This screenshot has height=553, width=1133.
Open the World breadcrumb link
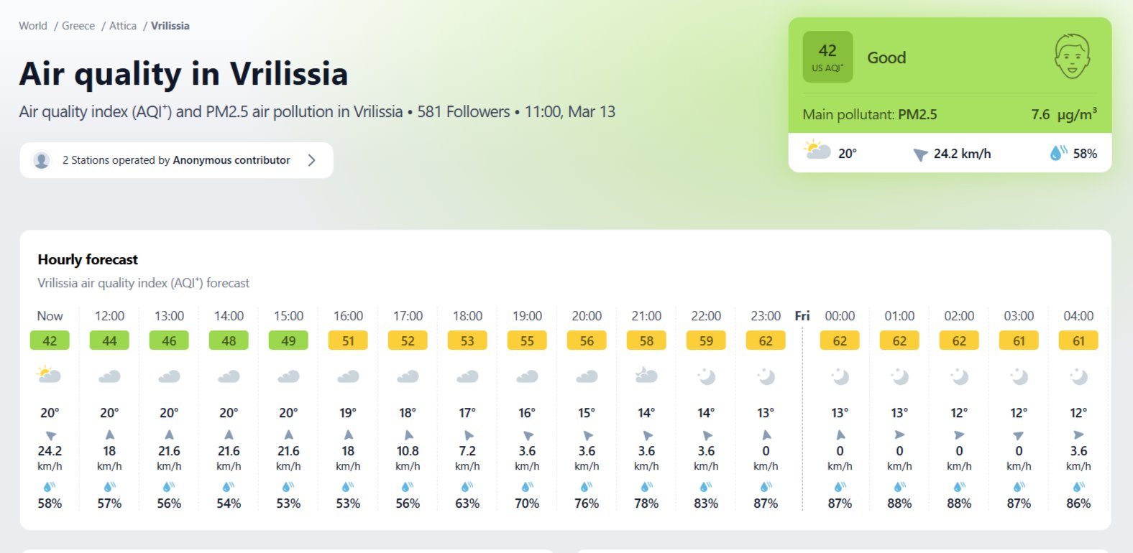33,26
